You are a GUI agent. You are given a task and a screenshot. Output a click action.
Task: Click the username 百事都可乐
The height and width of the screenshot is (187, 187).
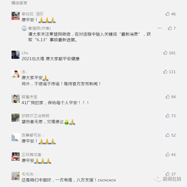[31, 135]
